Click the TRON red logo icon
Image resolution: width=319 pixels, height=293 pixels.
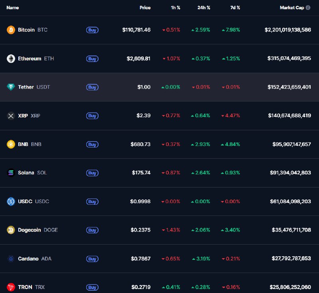tap(11, 287)
